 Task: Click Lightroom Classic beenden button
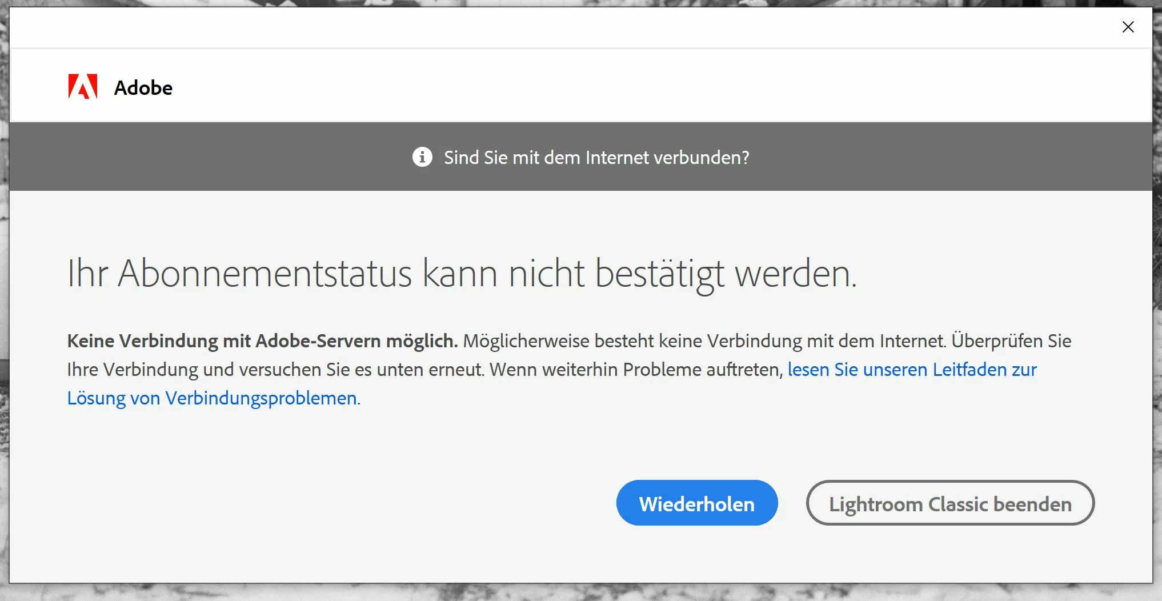(x=950, y=503)
